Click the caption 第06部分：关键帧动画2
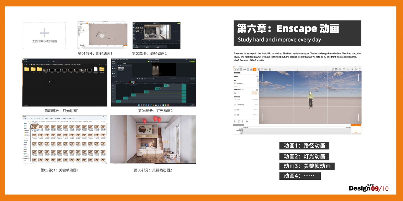Image resolution: width=403 pixels, height=201 pixels. 153,170
